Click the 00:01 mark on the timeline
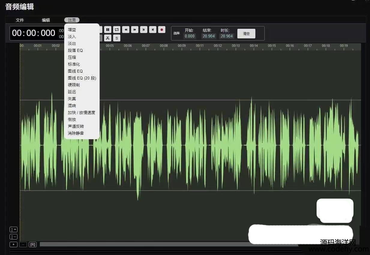 (38, 46)
